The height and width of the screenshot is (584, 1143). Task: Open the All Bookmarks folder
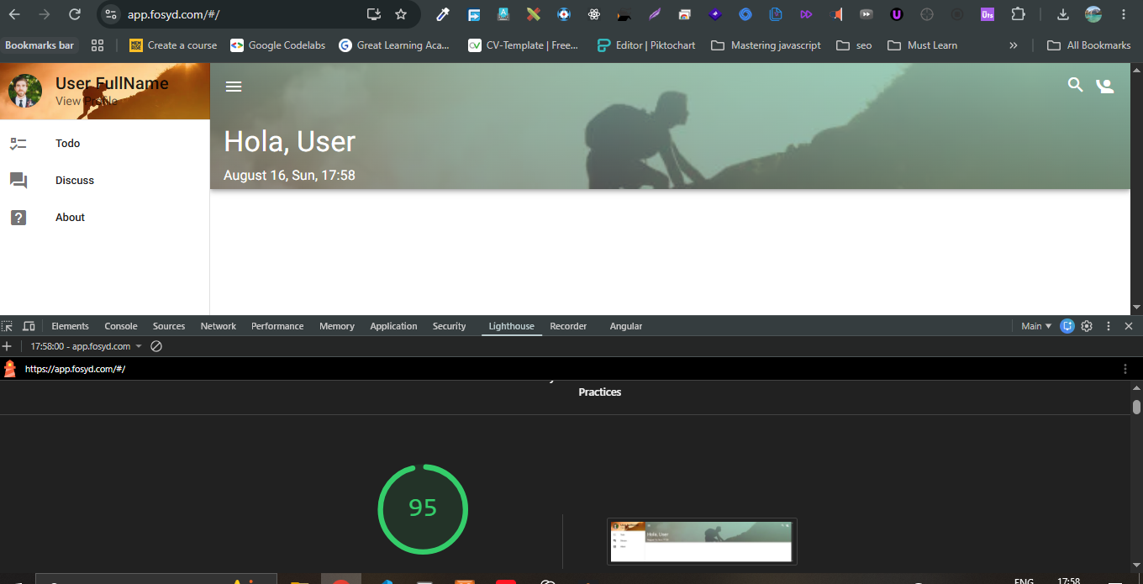(1089, 45)
